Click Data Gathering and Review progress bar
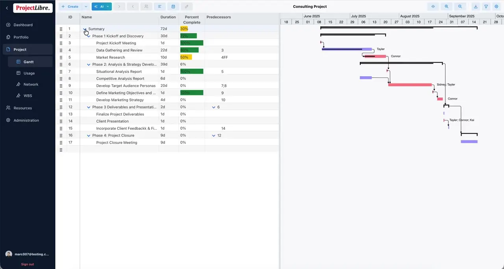 pyautogui.click(x=189, y=50)
